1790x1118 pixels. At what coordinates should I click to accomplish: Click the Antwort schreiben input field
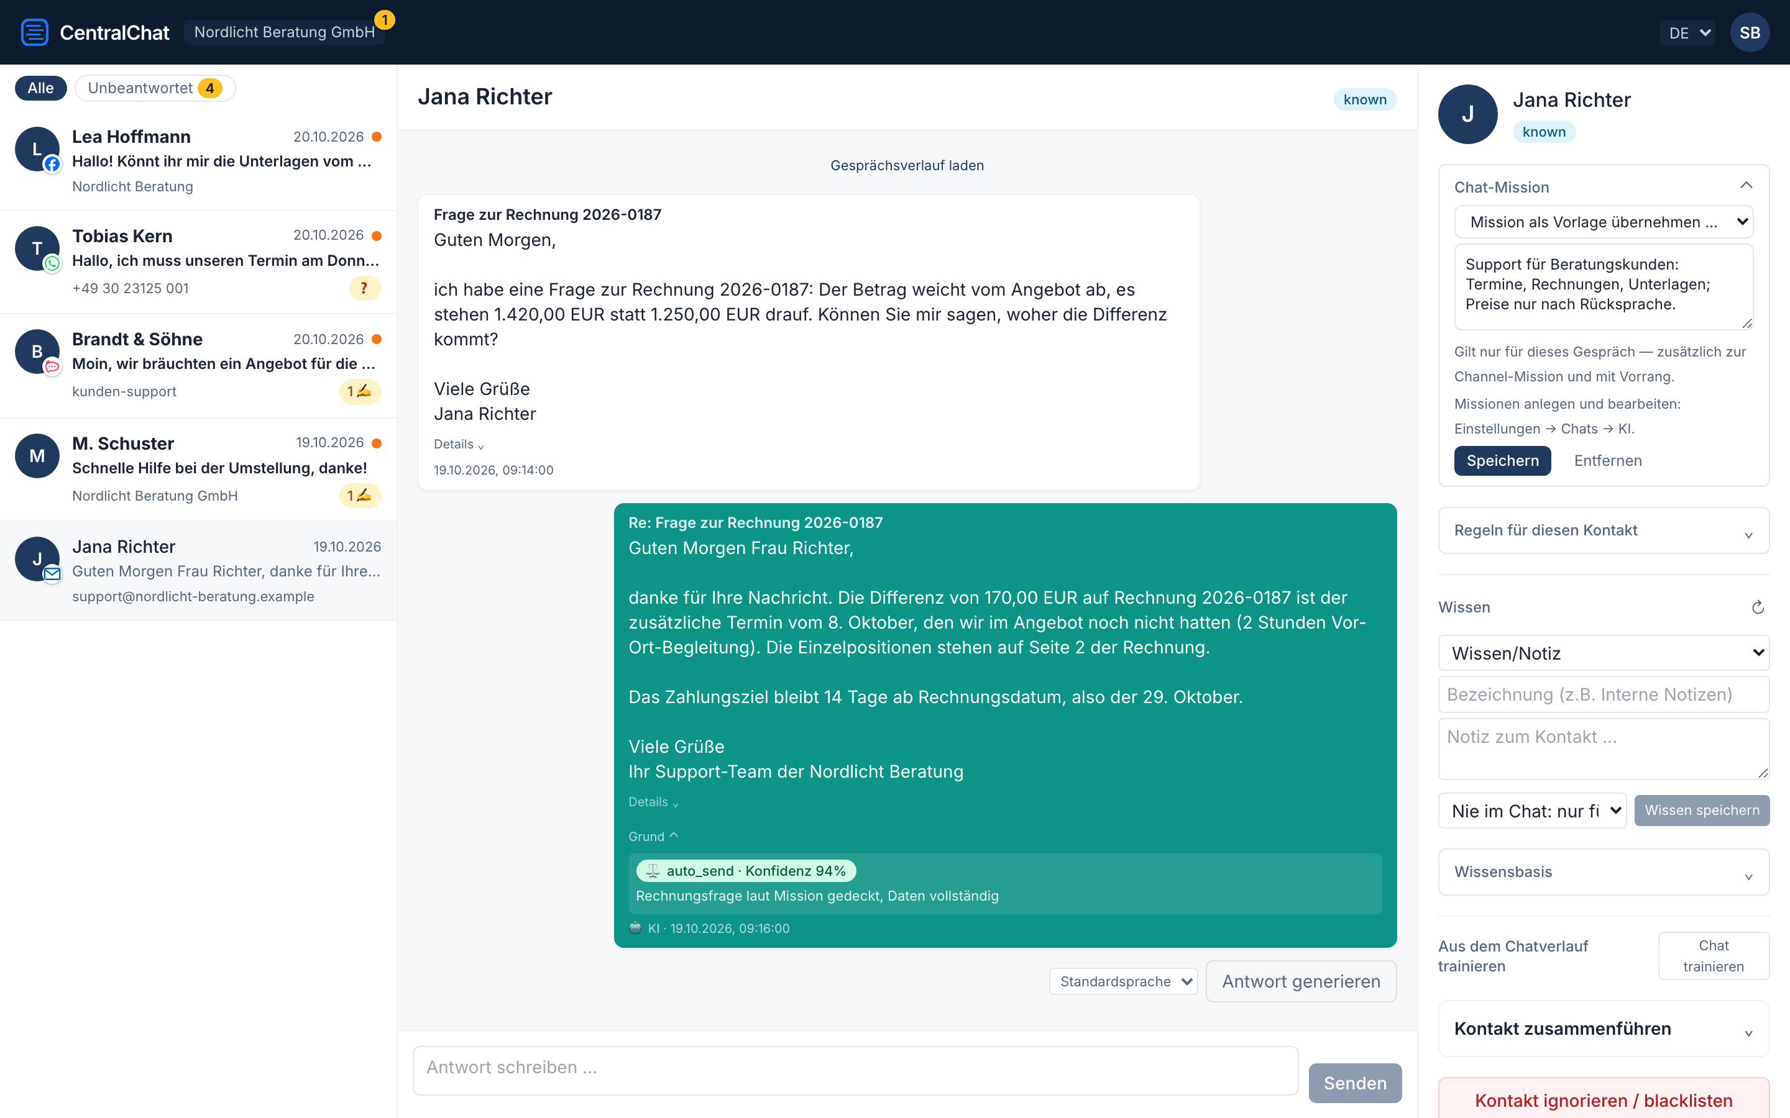coord(855,1070)
